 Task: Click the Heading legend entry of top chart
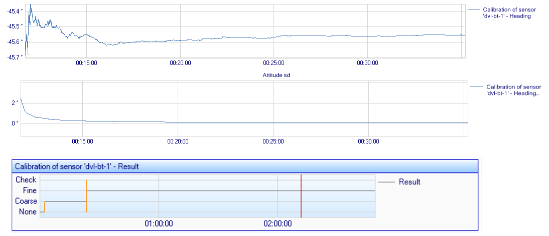(x=506, y=12)
